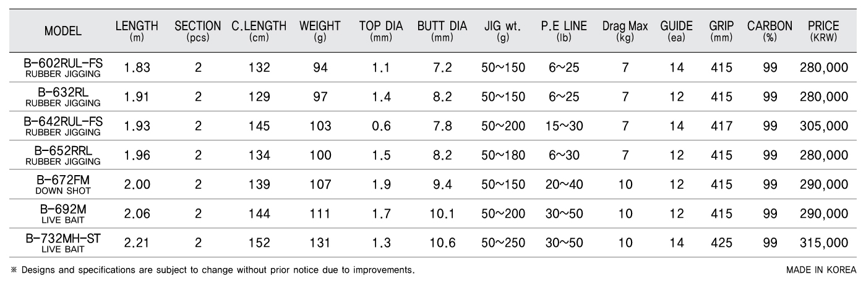Select the B-642RUL-FS model cell
This screenshot has width=866, height=297.
tap(63, 126)
